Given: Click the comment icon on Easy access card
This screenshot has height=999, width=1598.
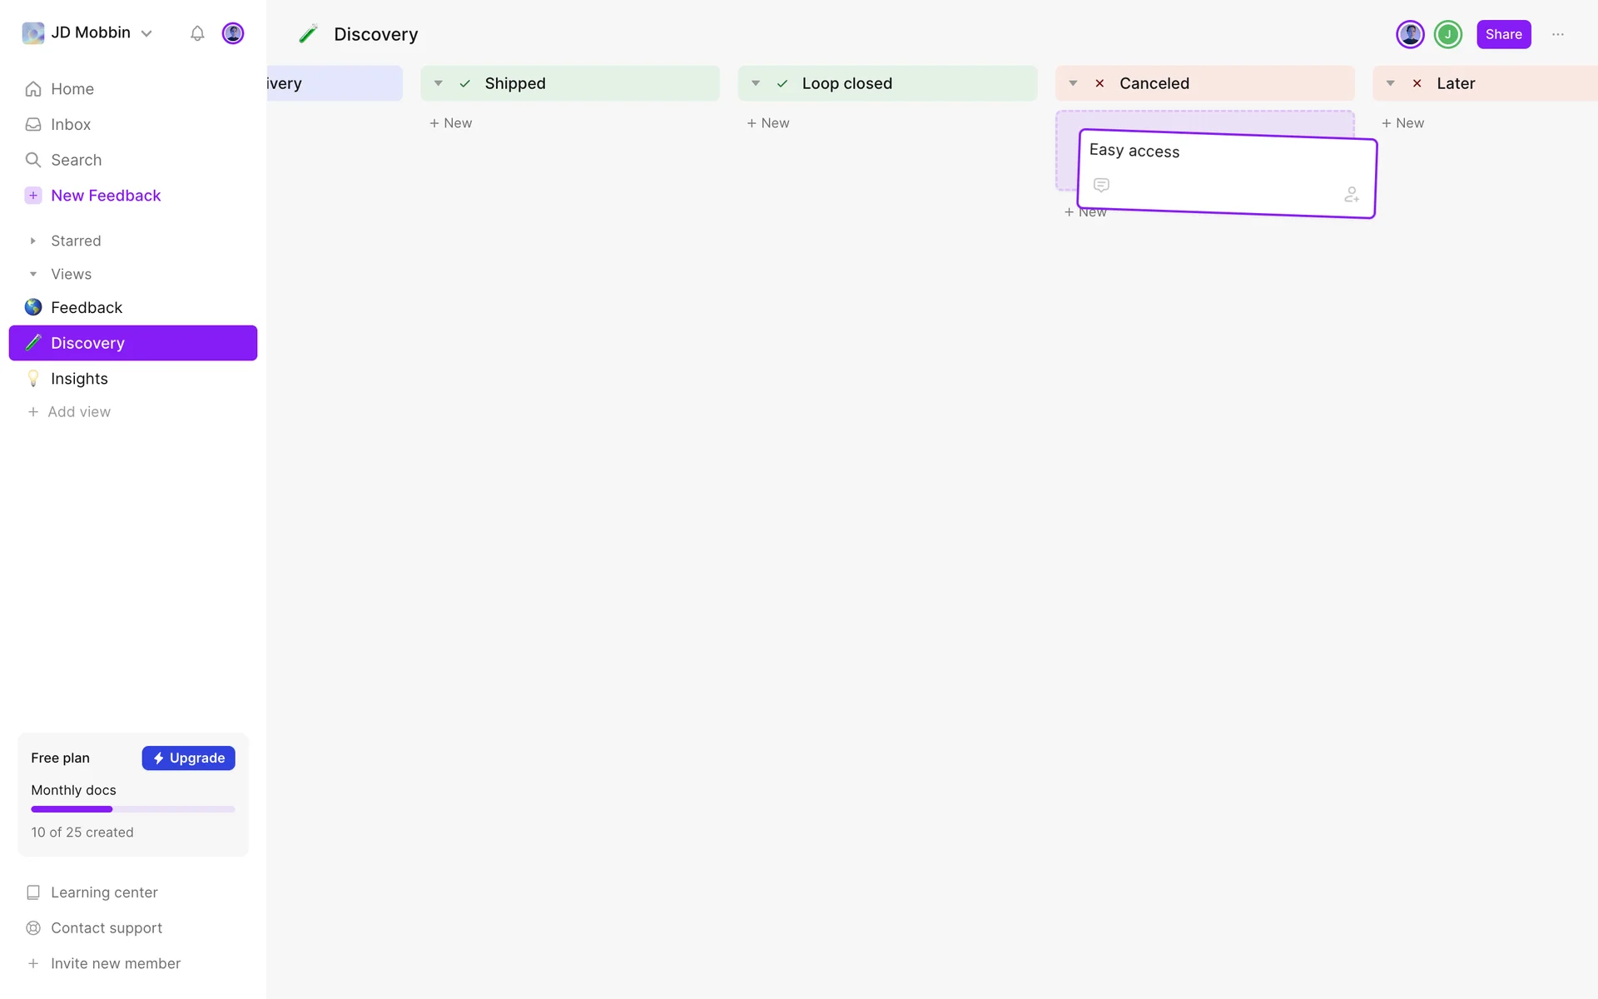Looking at the screenshot, I should (1101, 185).
